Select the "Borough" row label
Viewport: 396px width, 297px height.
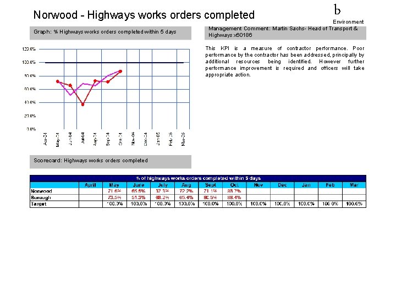(41, 197)
